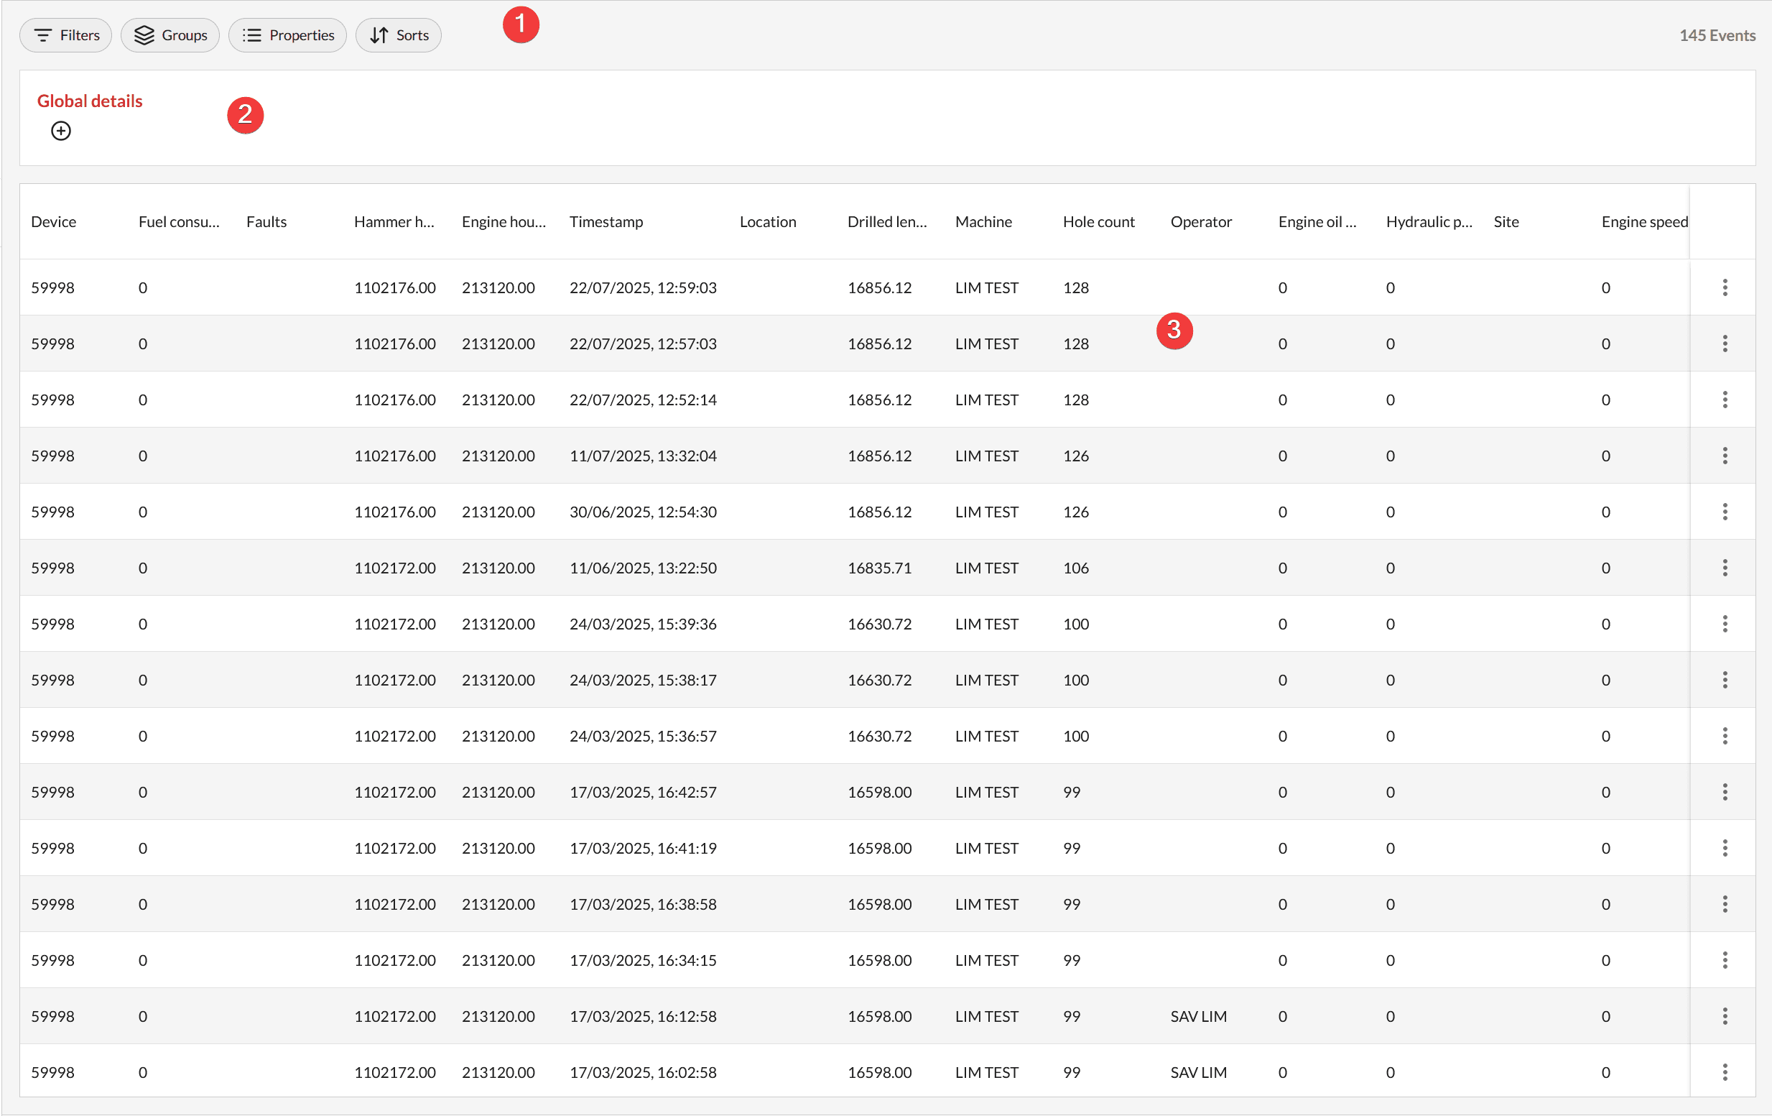Screen dimensions: 1772x1116
Task: Click the Global details heading
Action: tap(90, 101)
